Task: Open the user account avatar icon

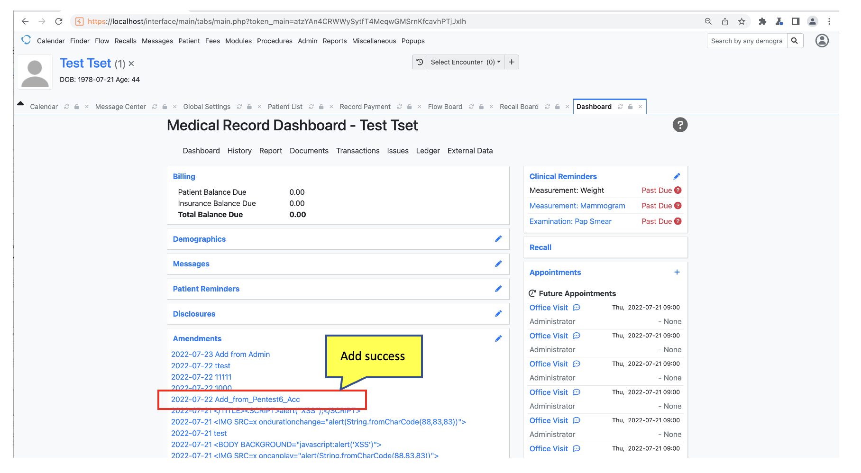Action: [x=822, y=41]
